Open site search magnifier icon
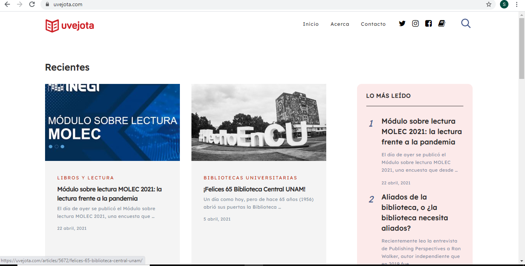Viewport: 525px width, 266px height. 466,23
